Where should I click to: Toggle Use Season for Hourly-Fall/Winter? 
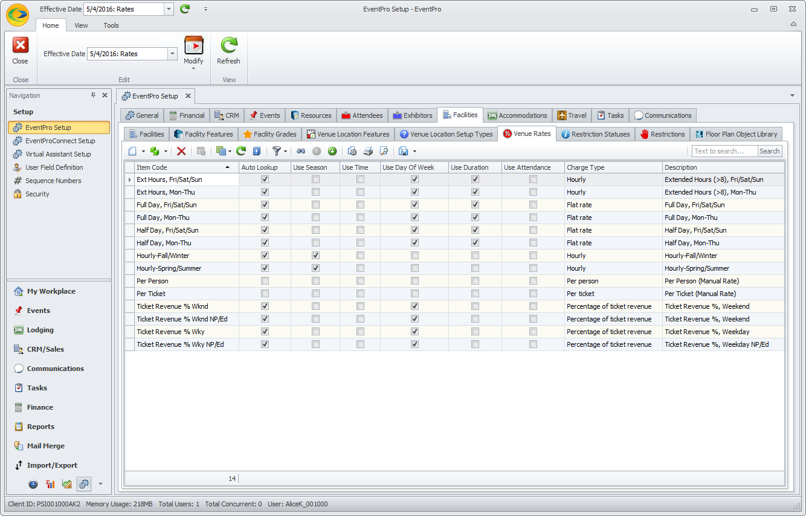[x=315, y=256]
